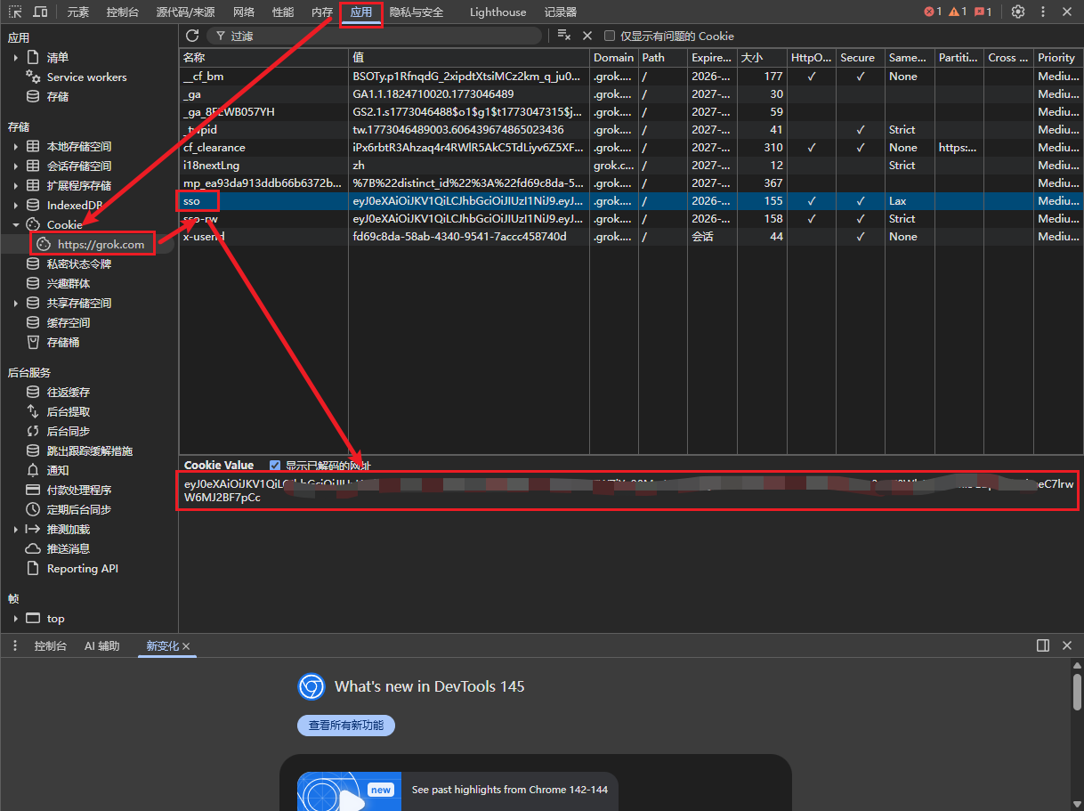Open the Lighthouse tab
Screen dimensions: 1084x811
pyautogui.click(x=498, y=12)
